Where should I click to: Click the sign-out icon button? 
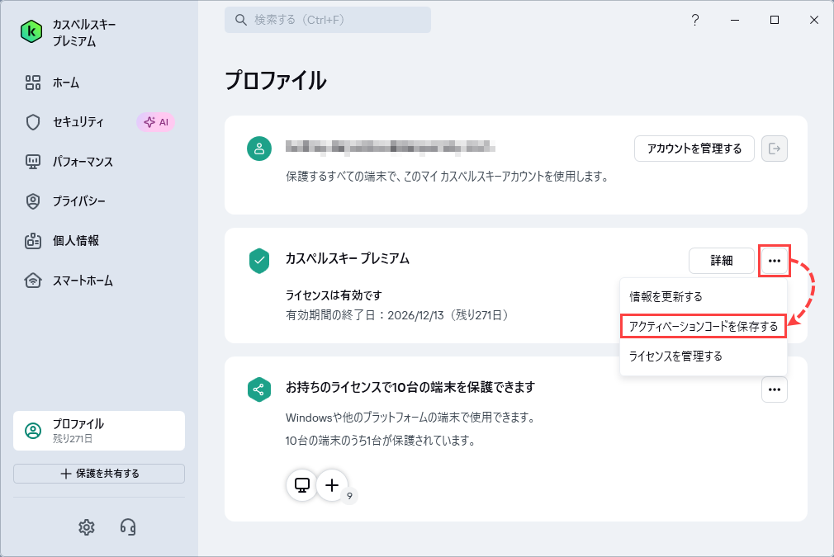(775, 149)
